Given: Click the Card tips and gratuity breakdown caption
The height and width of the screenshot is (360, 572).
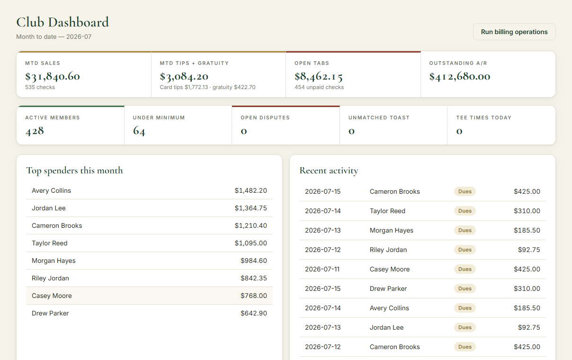Looking at the screenshot, I should point(208,87).
